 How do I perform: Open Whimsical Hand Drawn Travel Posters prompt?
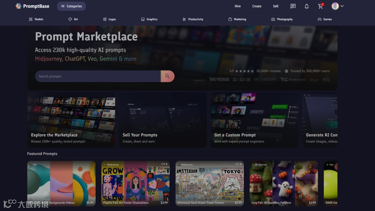pyautogui.click(x=210, y=184)
